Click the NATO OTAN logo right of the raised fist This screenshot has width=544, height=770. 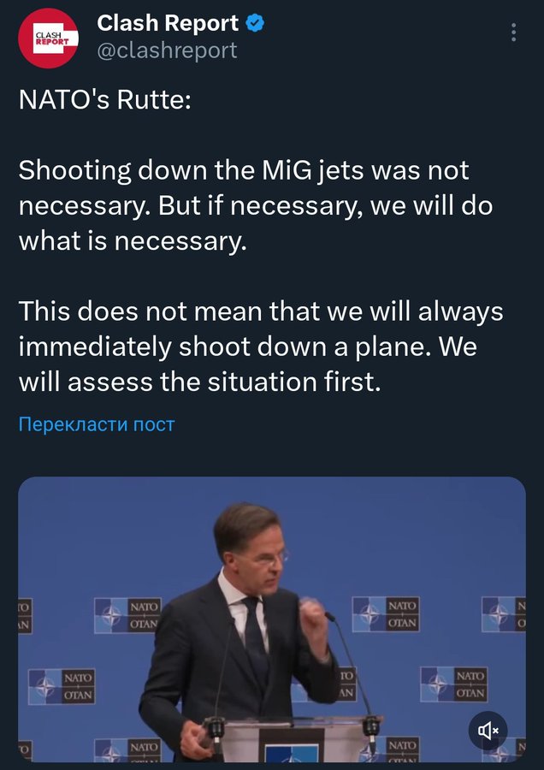385,614
